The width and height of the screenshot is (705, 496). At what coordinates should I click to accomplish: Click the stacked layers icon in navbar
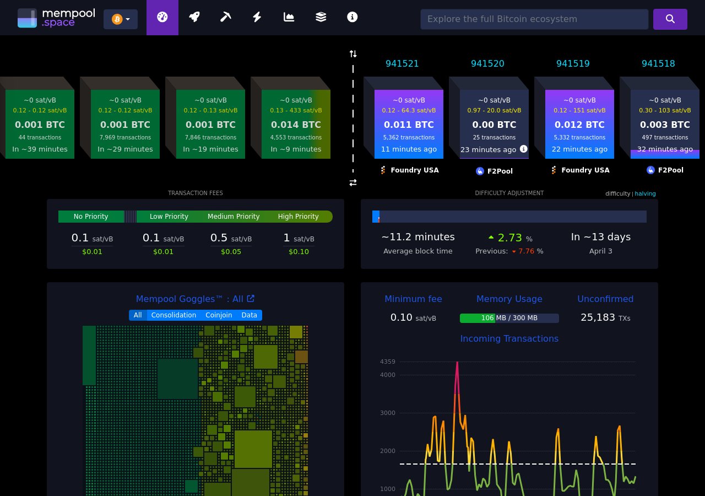coord(321,17)
